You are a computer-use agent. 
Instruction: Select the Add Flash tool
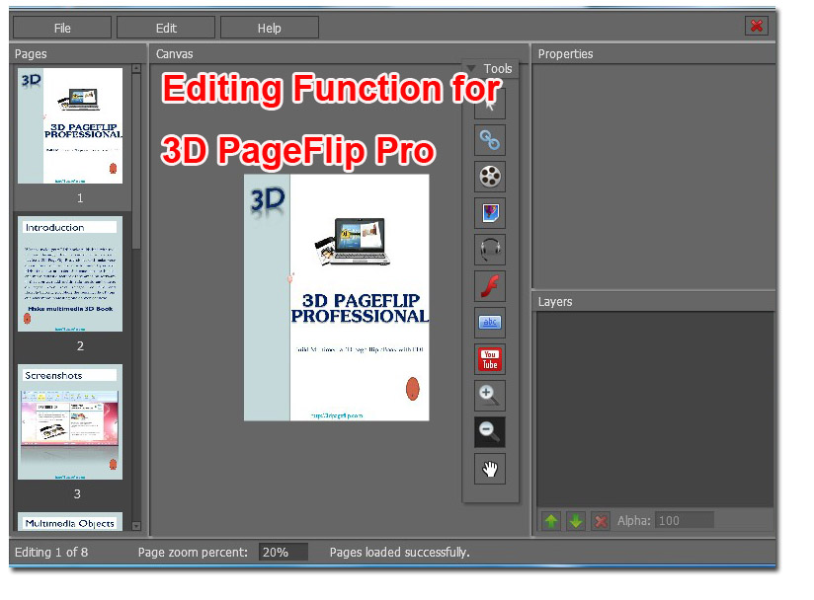coord(490,286)
